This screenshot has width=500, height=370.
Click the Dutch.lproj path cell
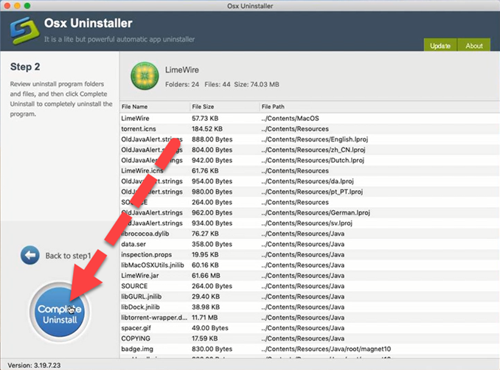[313, 160]
